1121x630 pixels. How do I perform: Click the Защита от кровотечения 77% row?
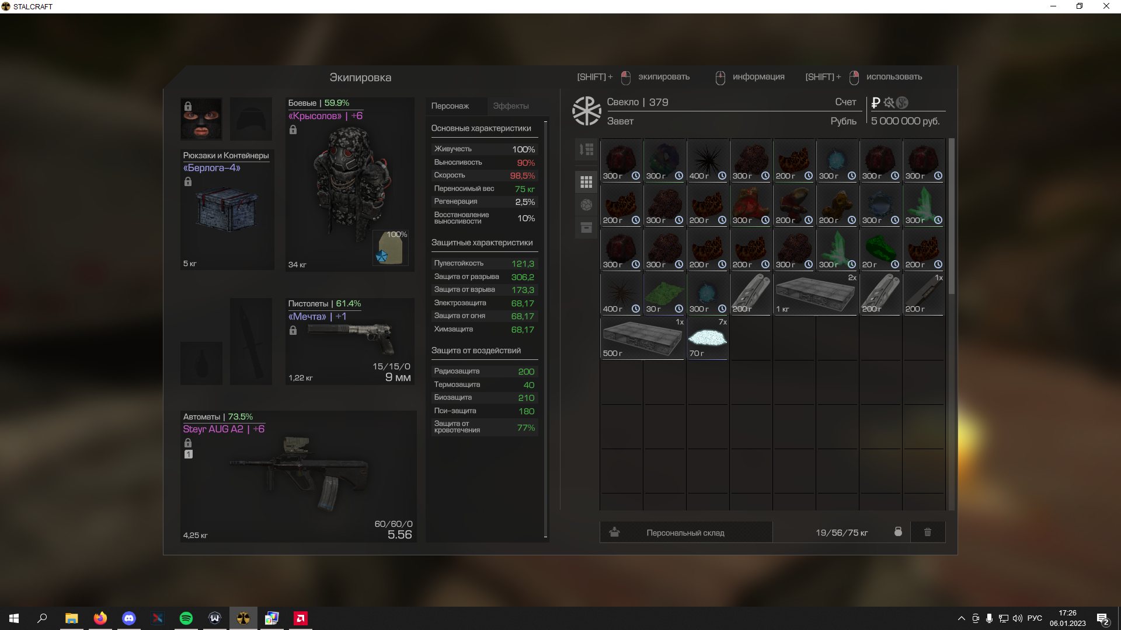pyautogui.click(x=484, y=427)
